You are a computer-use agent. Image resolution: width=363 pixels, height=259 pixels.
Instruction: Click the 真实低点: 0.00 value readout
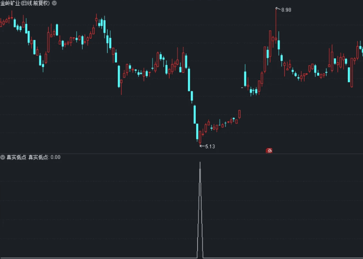(x=44, y=157)
